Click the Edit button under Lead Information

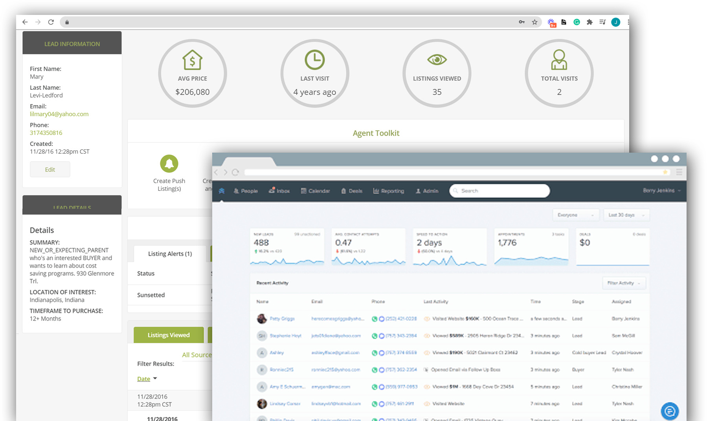point(50,169)
